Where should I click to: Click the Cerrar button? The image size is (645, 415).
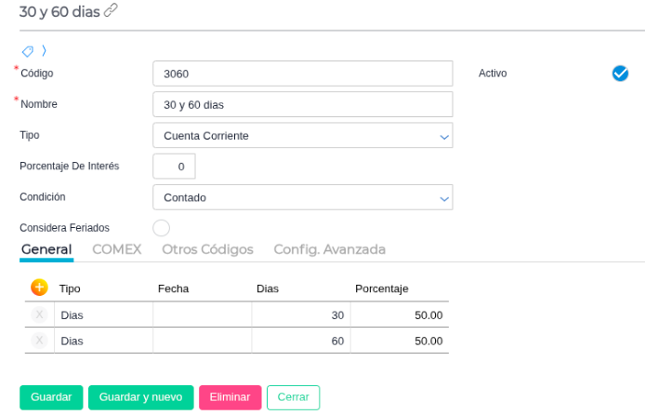pos(293,397)
